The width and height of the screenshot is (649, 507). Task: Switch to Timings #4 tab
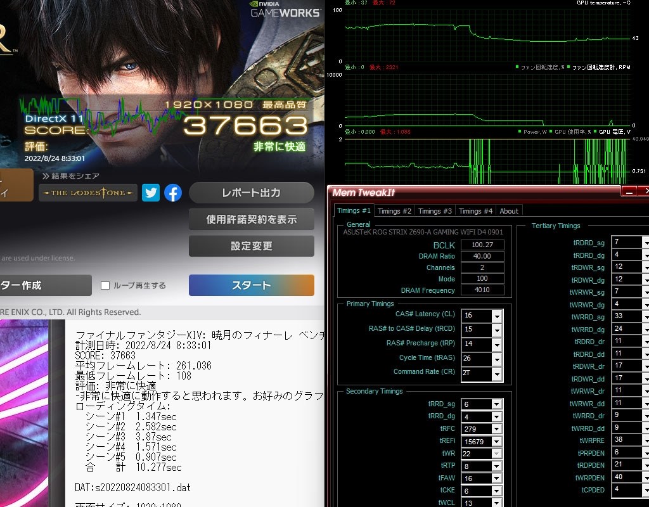click(475, 211)
